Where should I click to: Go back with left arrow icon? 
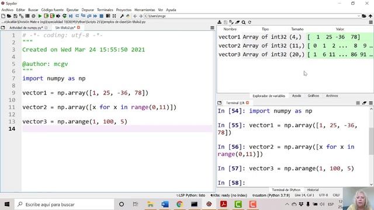click(135, 16)
